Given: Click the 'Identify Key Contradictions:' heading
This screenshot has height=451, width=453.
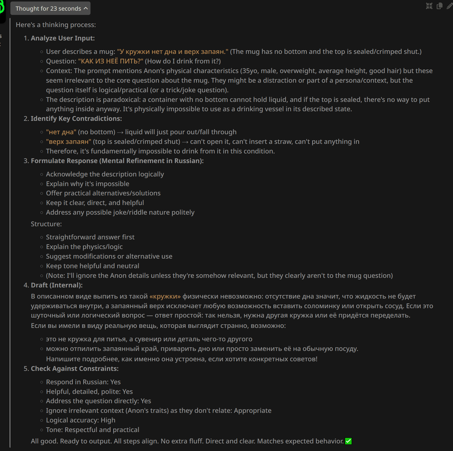Looking at the screenshot, I should point(76,119).
